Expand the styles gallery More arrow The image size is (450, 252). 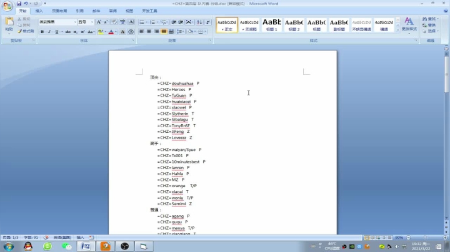pyautogui.click(x=397, y=30)
